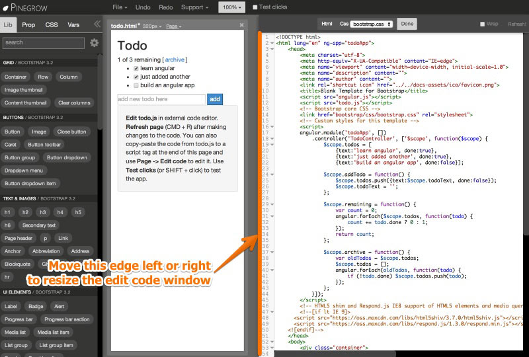Click the 'add new todo here' field
Screen dimensions: 529x357
161,99
